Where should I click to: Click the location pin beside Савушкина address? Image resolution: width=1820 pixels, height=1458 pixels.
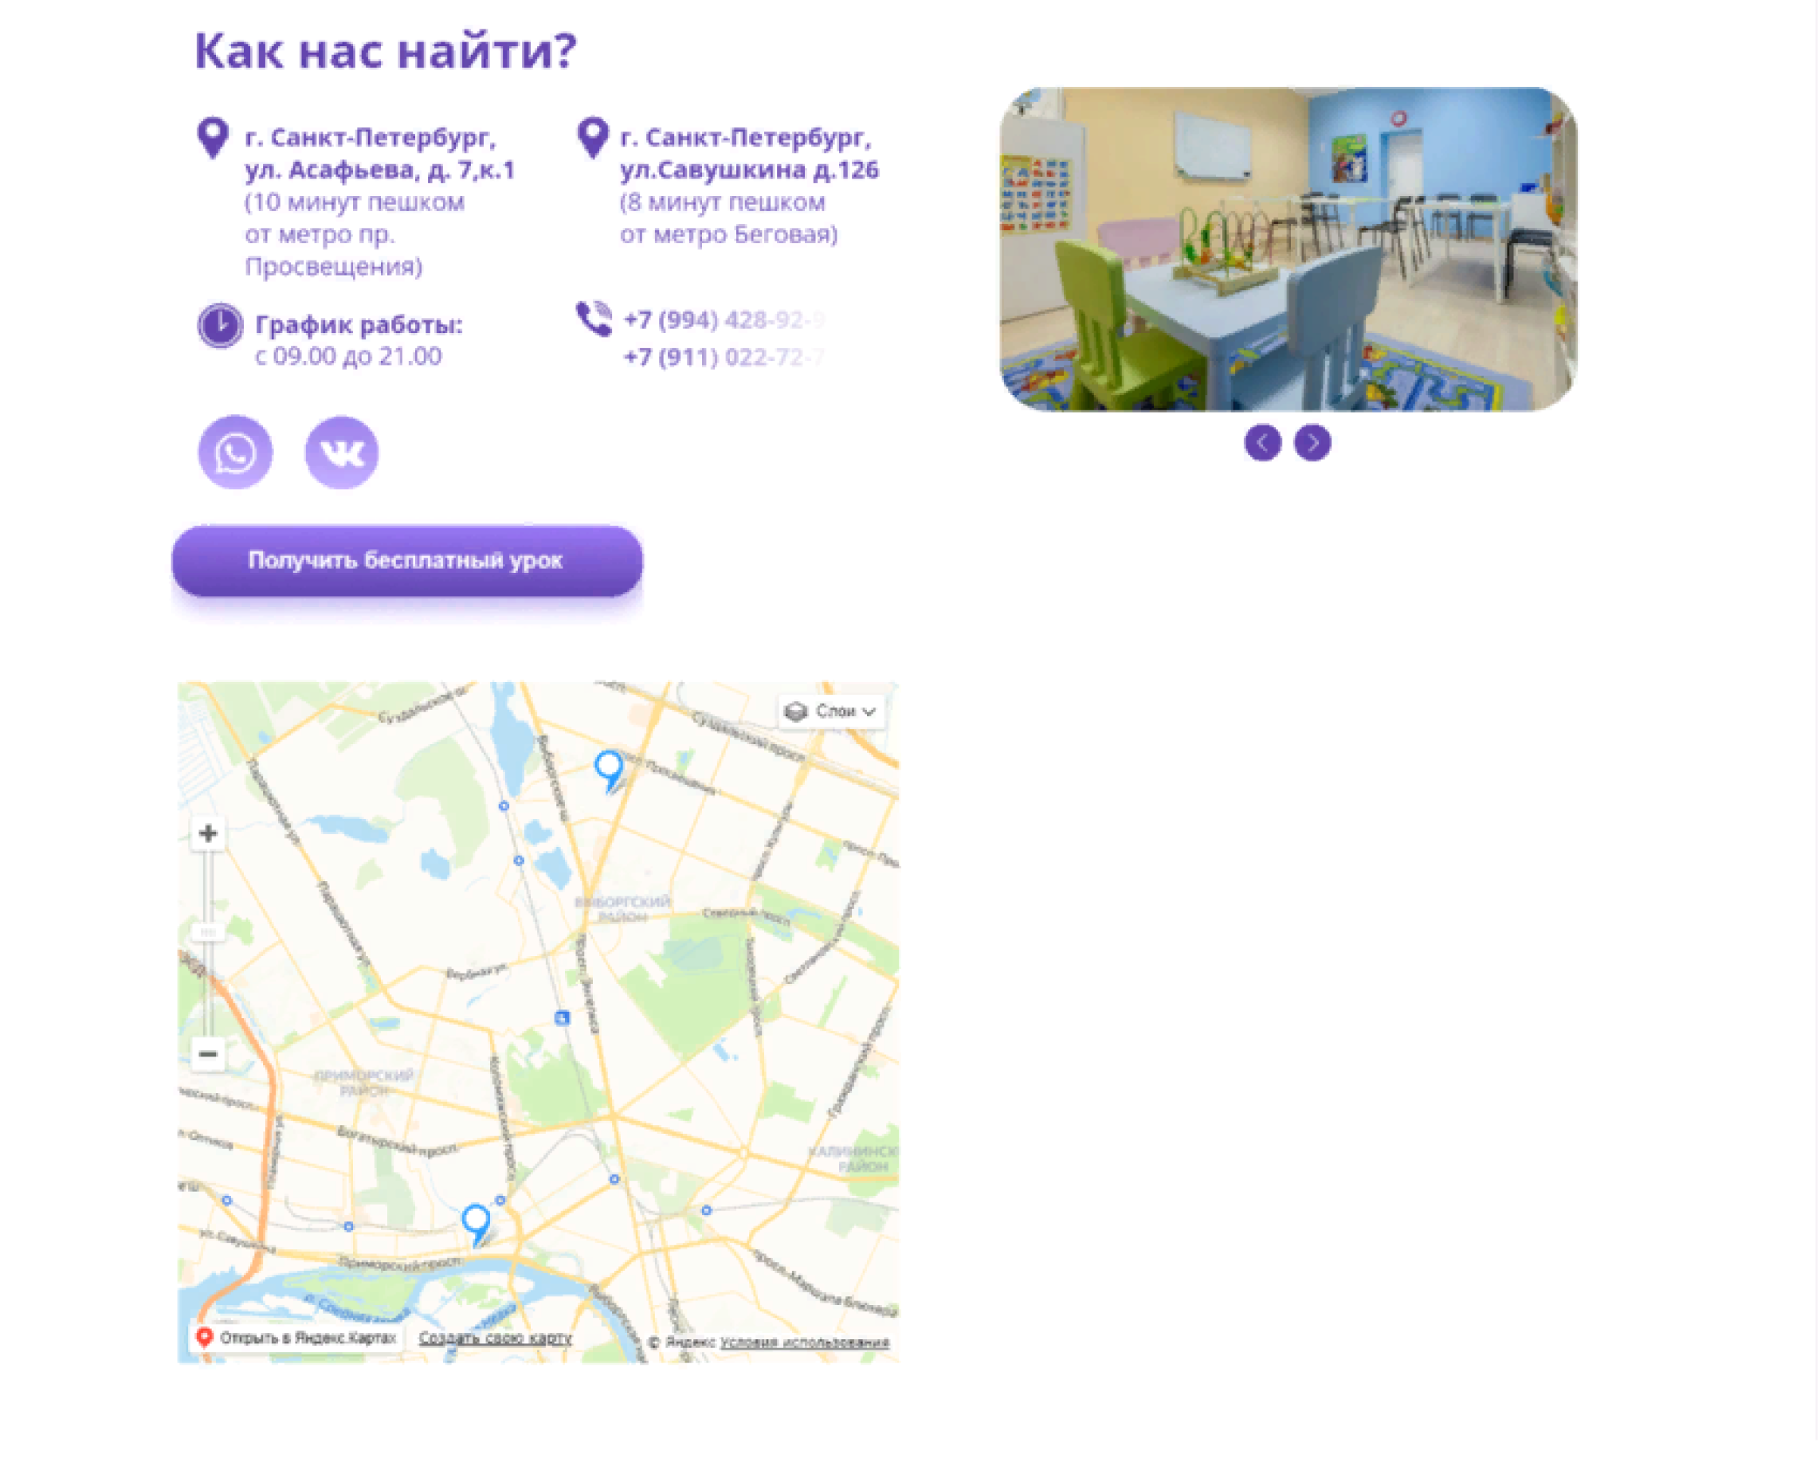[x=594, y=138]
